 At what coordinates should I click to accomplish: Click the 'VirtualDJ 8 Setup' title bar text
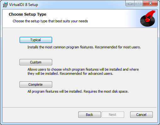(x=24, y=5)
